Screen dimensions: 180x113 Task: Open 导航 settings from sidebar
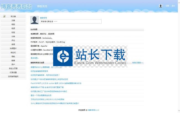[x=13, y=57]
